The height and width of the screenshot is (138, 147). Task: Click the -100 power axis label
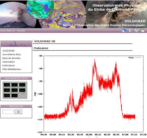(x=40, y=94)
